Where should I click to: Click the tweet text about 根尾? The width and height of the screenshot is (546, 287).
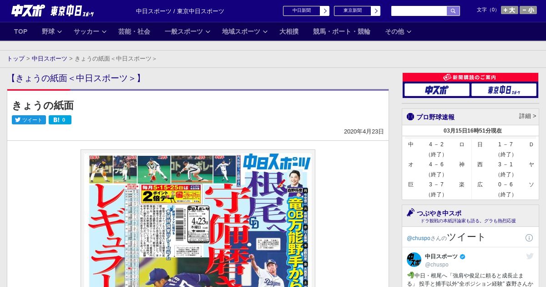470,279
